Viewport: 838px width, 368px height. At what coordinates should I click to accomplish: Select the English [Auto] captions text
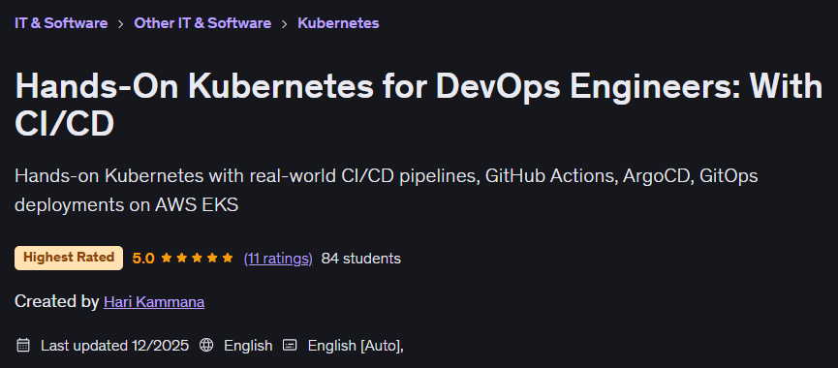pos(356,346)
